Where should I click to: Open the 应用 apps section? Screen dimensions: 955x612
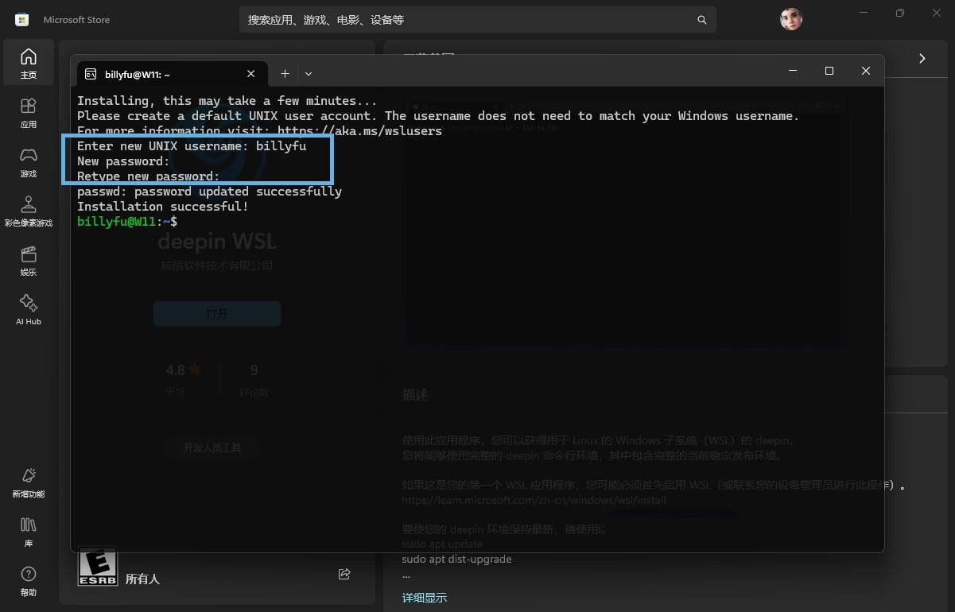tap(29, 112)
